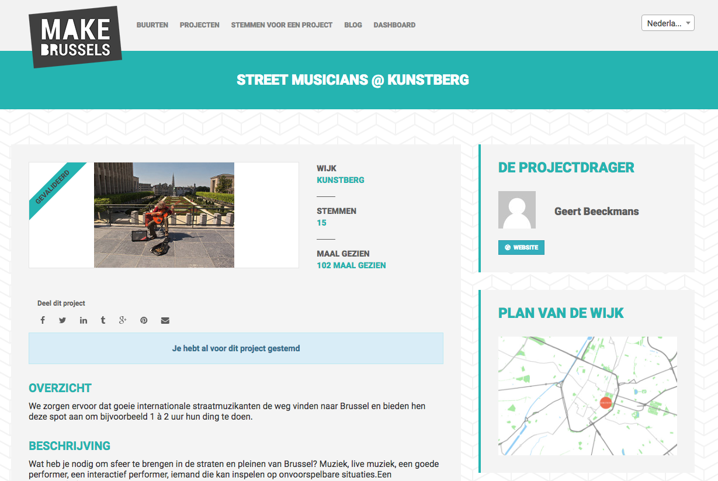Share project on Google Plus
718x481 pixels.
pyautogui.click(x=123, y=320)
